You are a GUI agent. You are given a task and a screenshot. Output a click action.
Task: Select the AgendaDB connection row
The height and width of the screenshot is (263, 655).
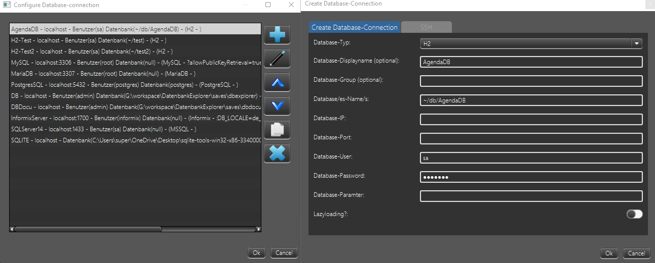pyautogui.click(x=135, y=29)
